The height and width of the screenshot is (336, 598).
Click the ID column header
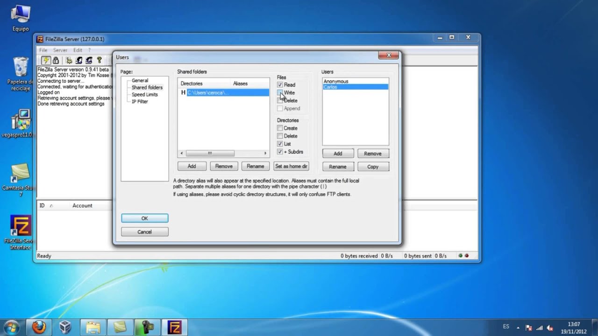click(x=54, y=206)
